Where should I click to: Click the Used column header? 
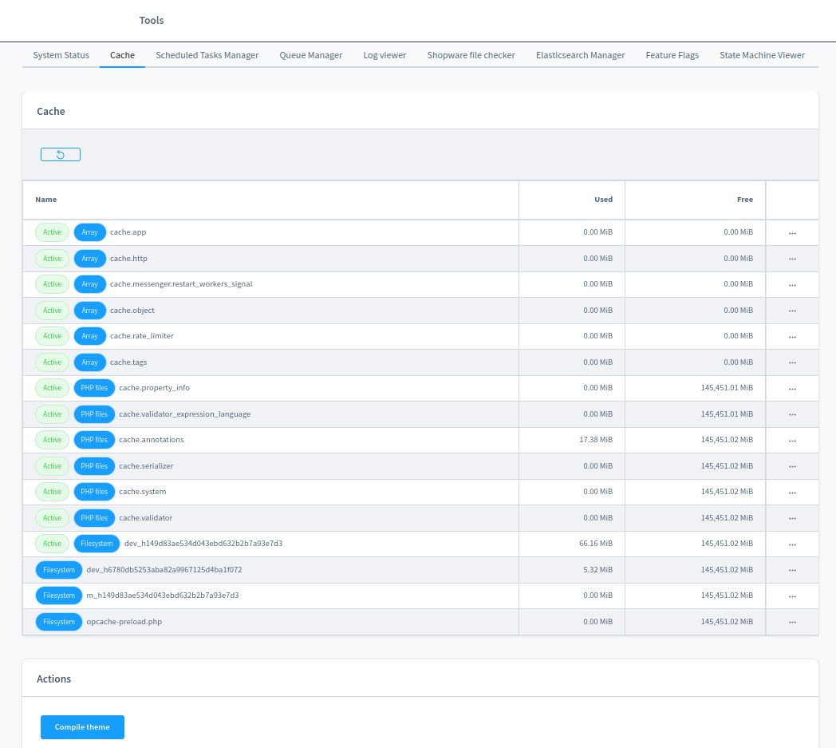click(x=603, y=200)
